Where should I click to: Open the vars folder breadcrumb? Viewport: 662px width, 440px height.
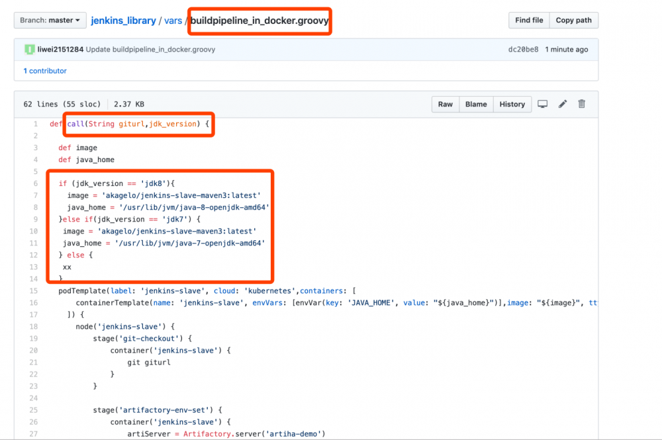(x=171, y=21)
